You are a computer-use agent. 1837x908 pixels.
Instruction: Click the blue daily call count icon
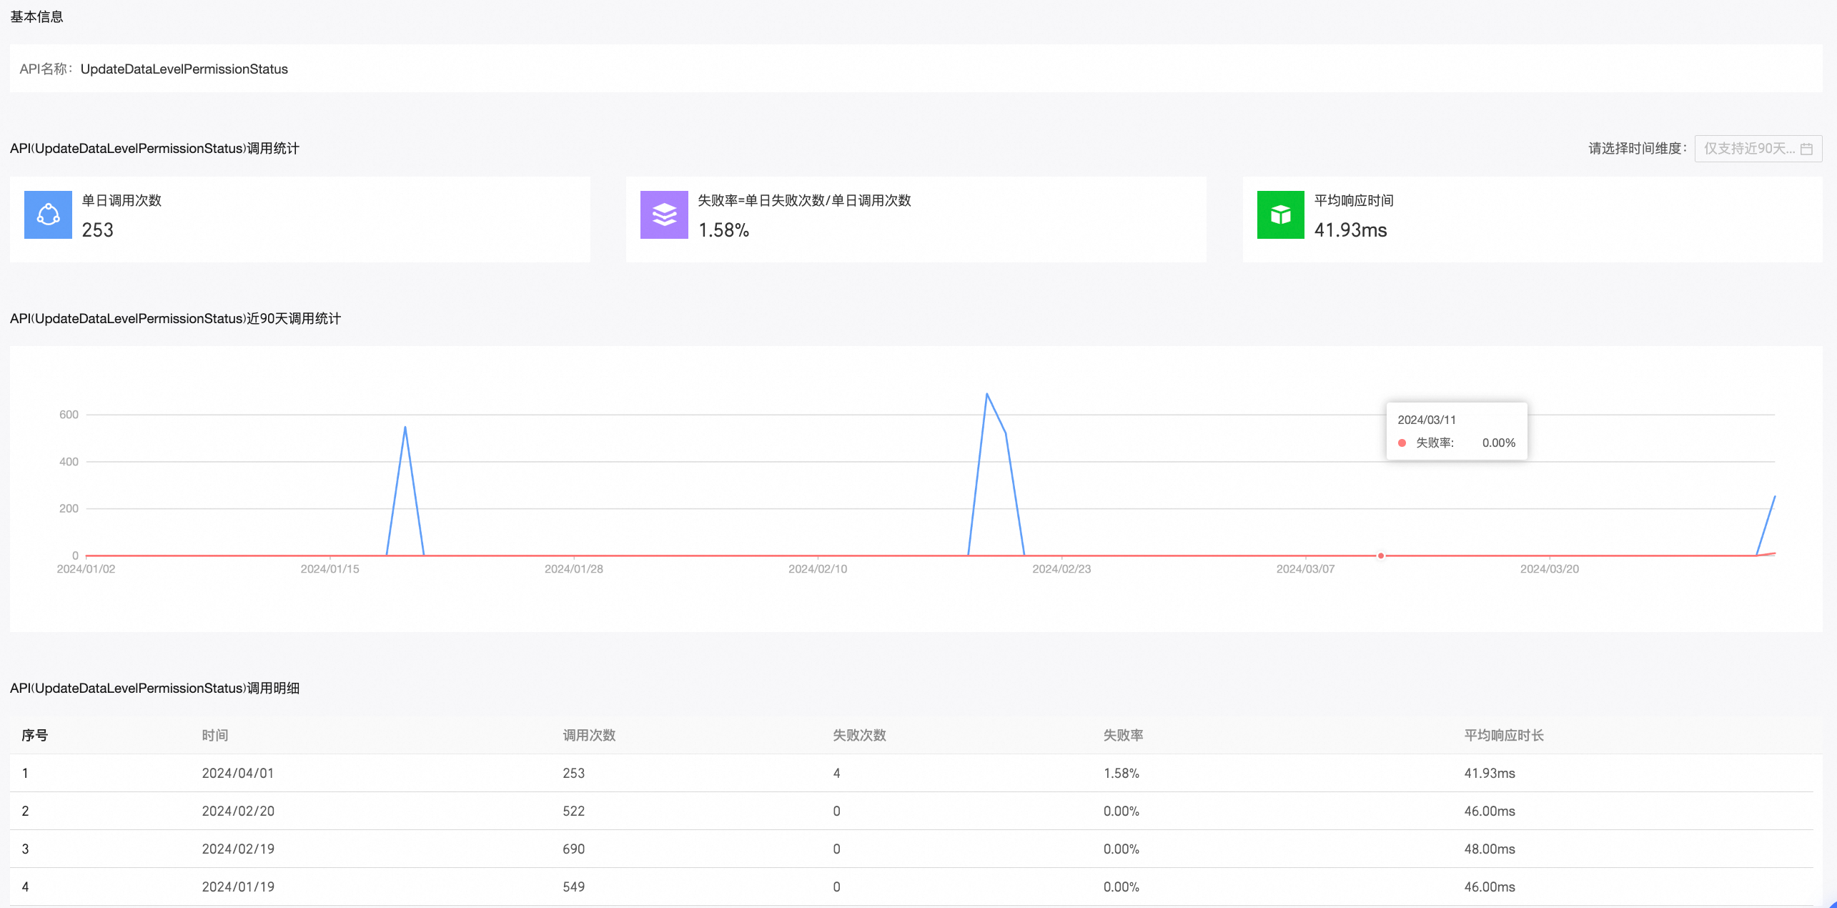tap(48, 214)
